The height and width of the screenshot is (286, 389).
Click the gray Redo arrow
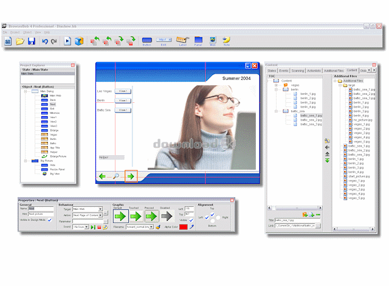click(x=54, y=41)
